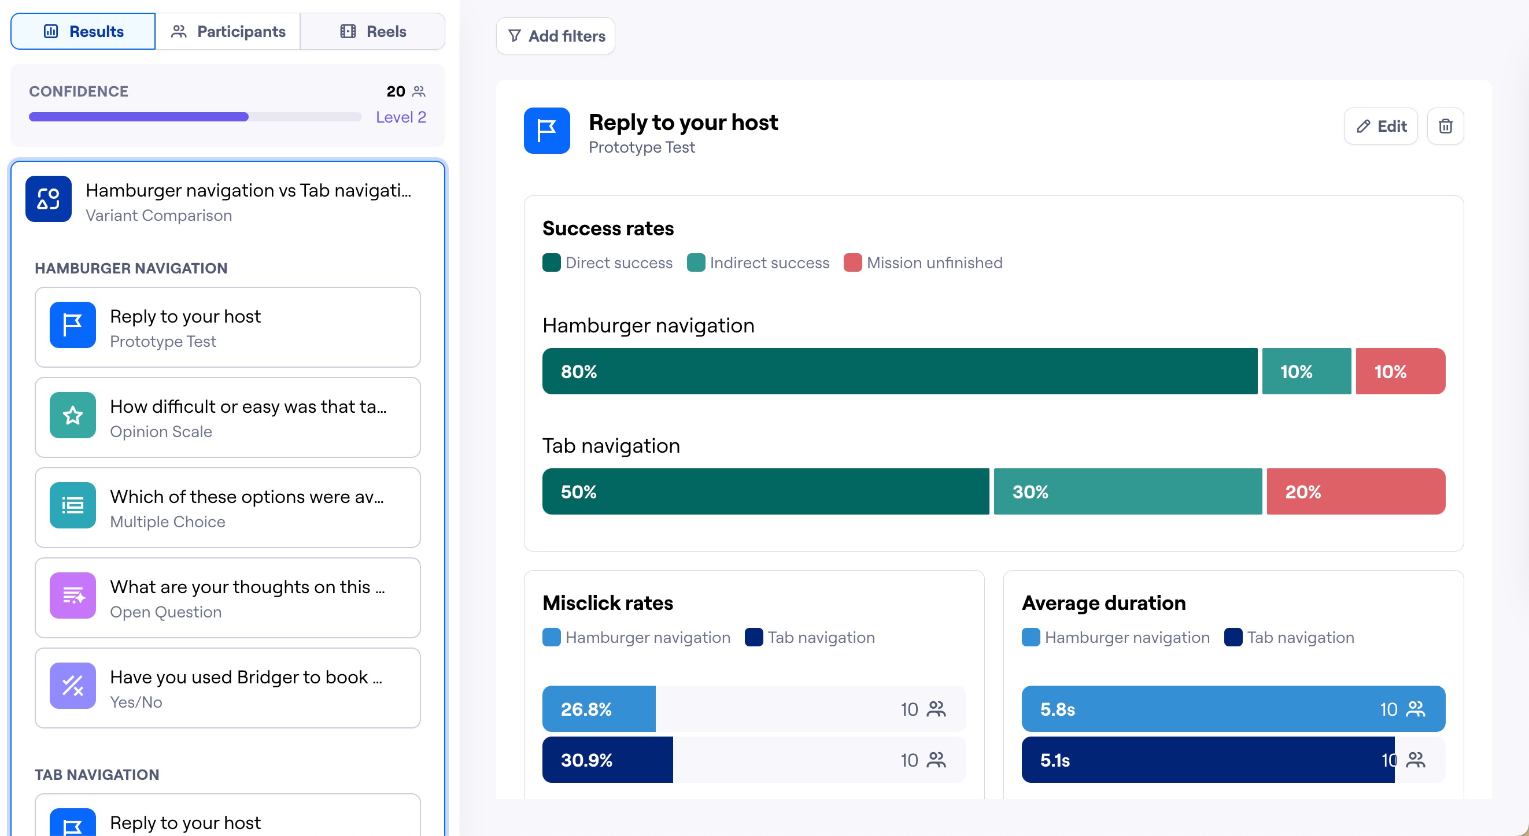This screenshot has width=1529, height=836.
Task: Click the Level 2 confidence link
Action: (x=401, y=117)
